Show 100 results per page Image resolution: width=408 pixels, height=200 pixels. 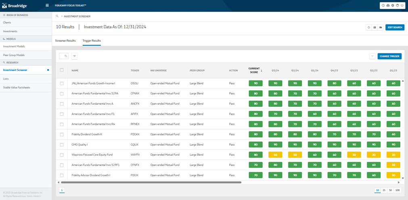coord(398,190)
